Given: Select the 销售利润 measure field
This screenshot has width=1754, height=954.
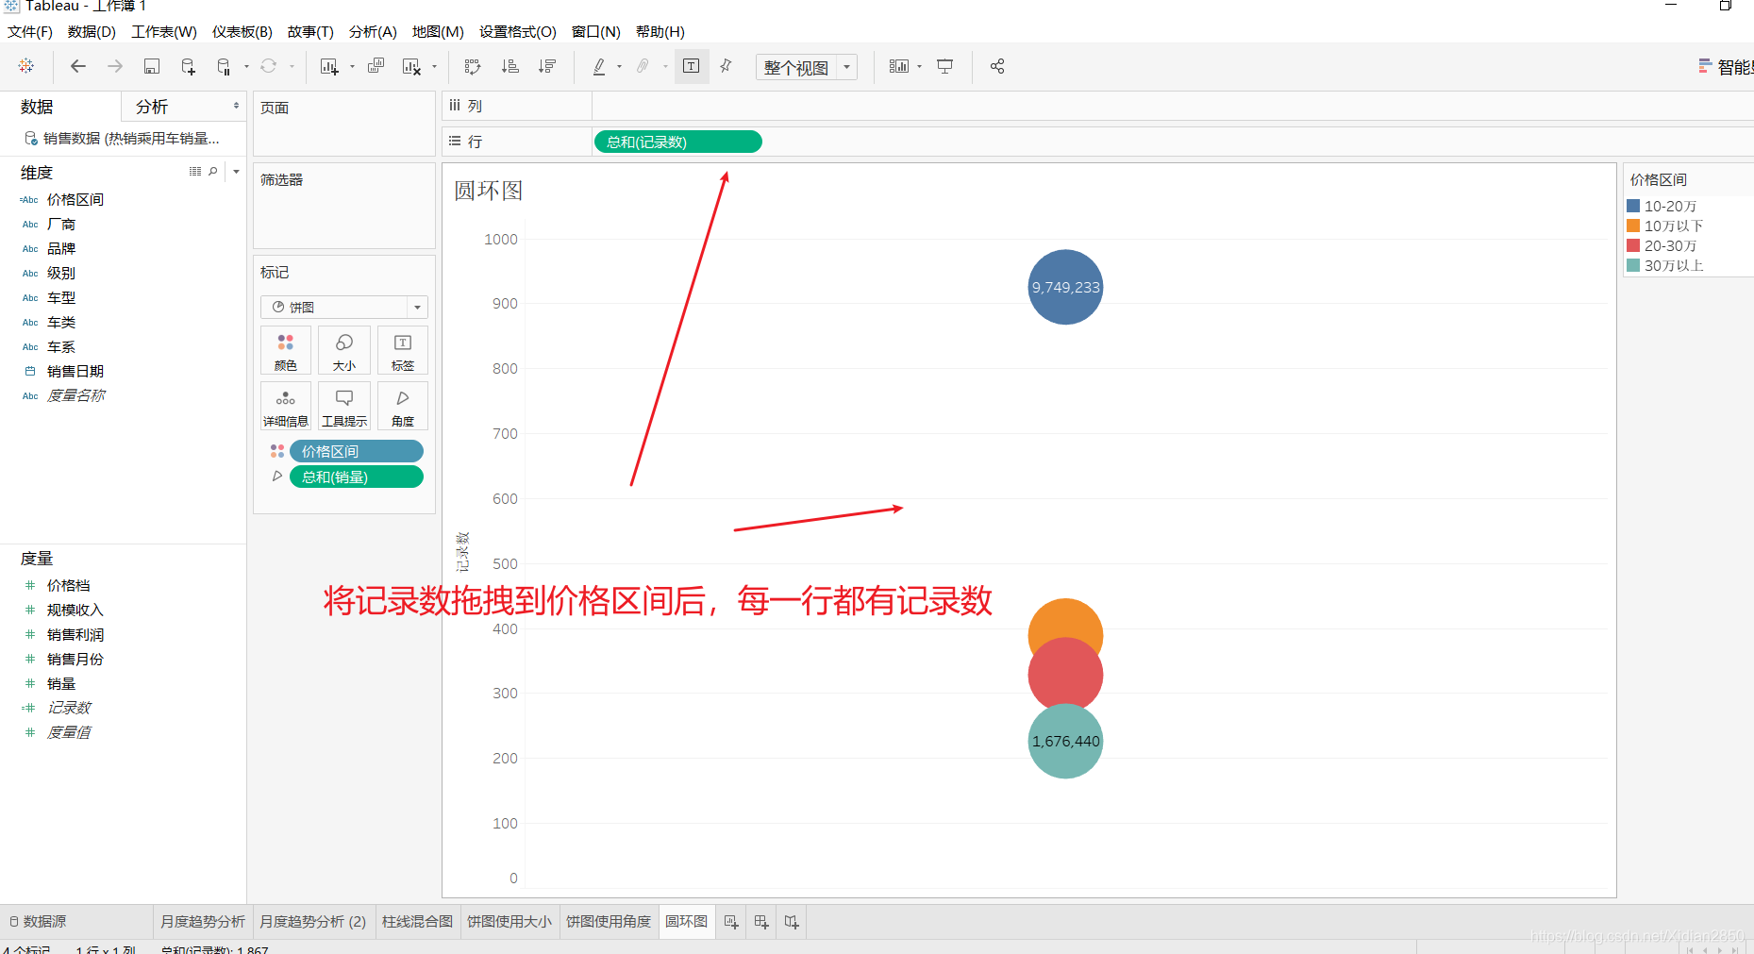Looking at the screenshot, I should click(75, 634).
